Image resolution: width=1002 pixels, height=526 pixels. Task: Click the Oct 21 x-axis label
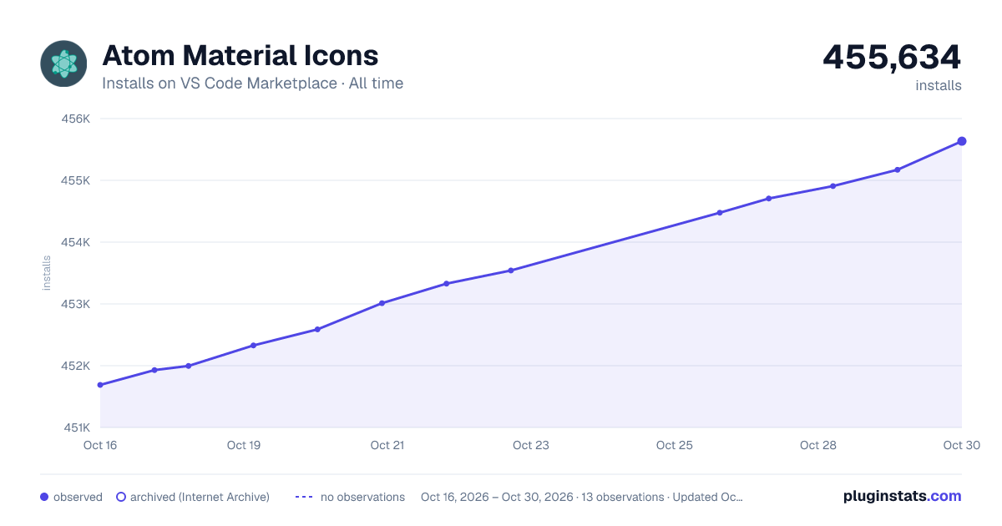click(387, 445)
